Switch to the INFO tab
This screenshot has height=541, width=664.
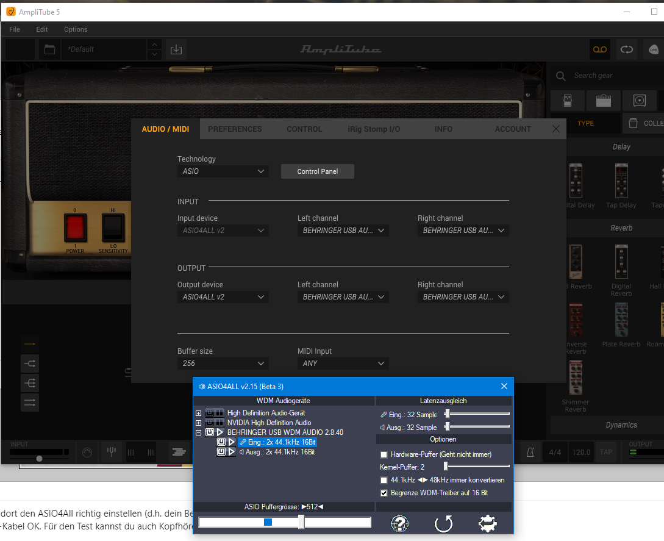click(x=443, y=129)
